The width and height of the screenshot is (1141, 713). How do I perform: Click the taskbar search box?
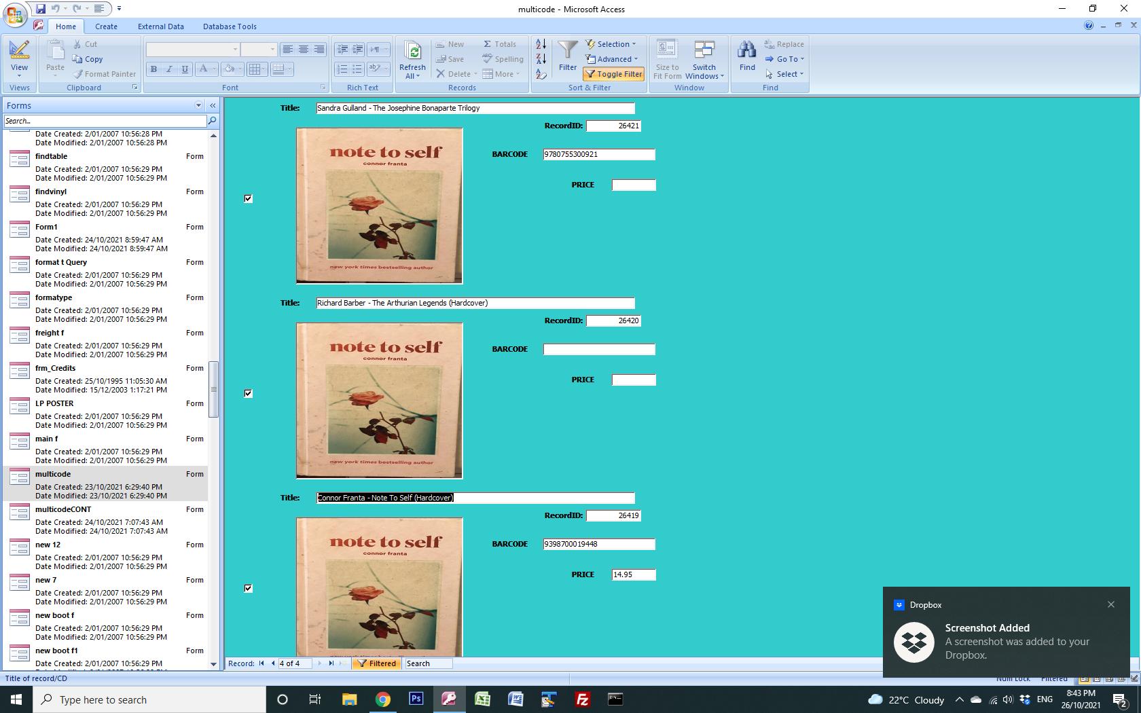[x=149, y=699]
